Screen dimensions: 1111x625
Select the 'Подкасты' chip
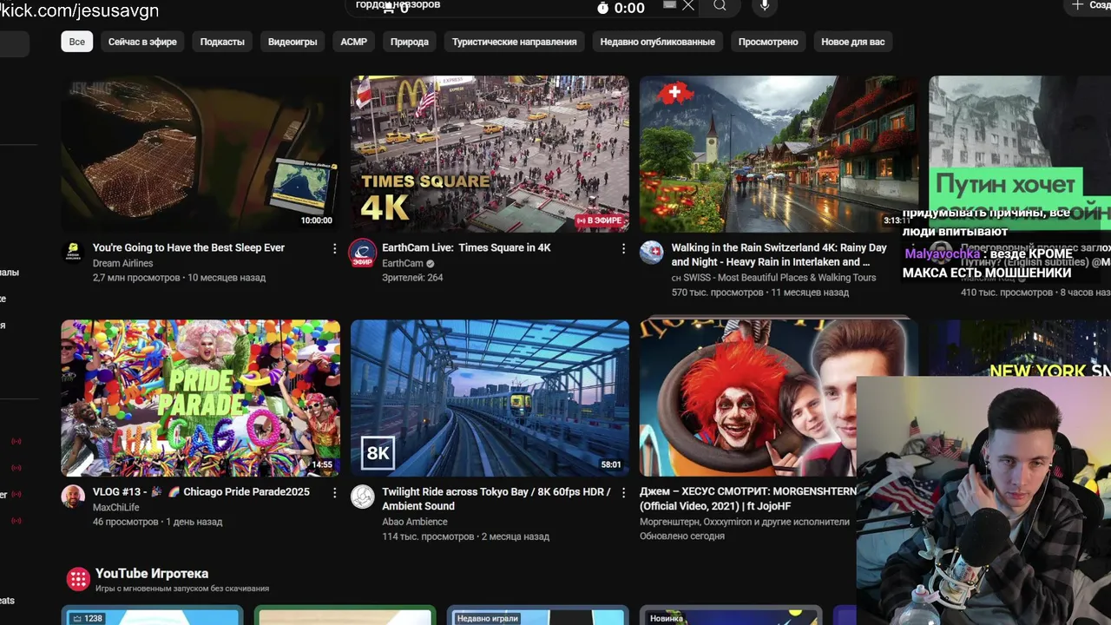(222, 42)
